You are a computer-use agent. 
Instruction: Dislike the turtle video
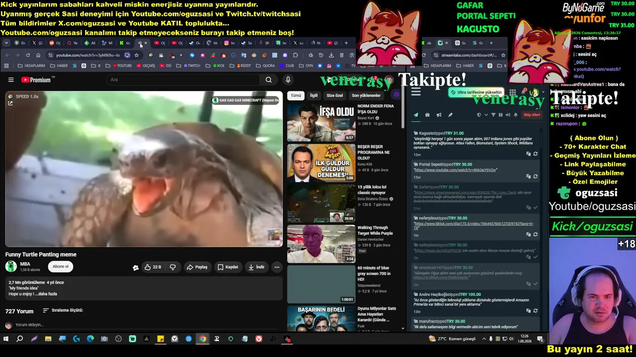(172, 267)
